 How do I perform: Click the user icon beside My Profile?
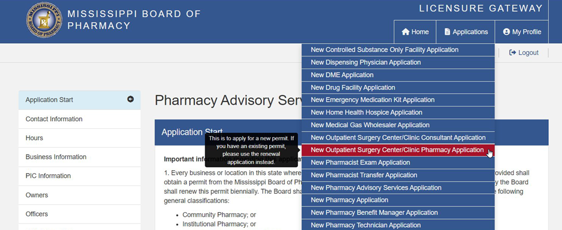pos(507,32)
